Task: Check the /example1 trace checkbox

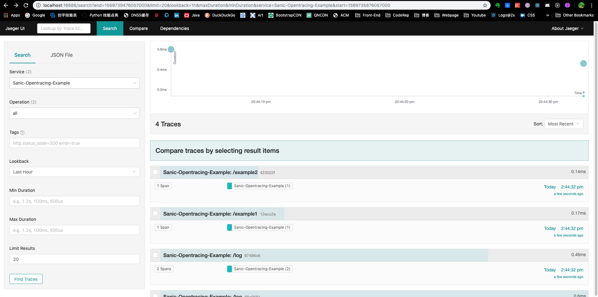Action: (155, 213)
